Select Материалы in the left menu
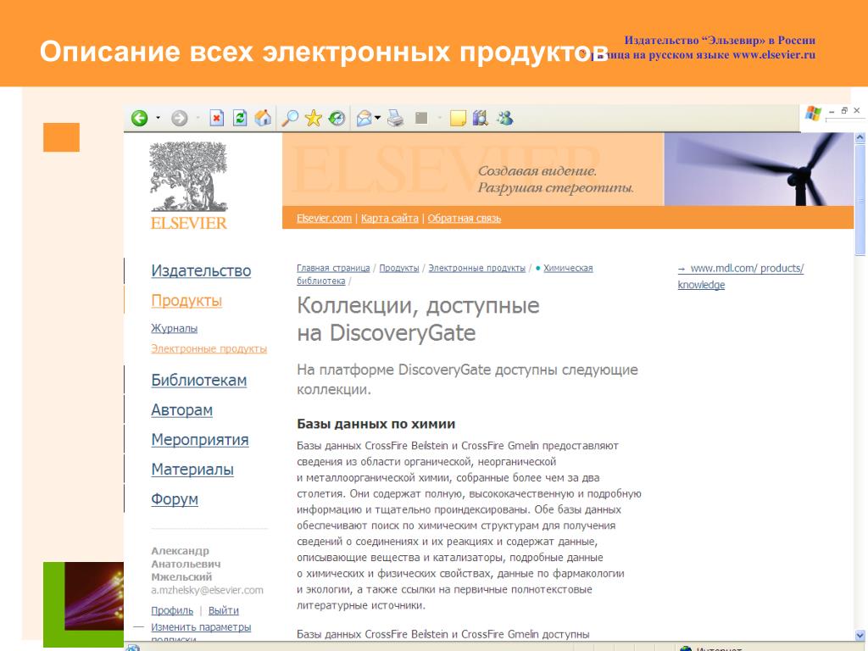 tap(192, 470)
